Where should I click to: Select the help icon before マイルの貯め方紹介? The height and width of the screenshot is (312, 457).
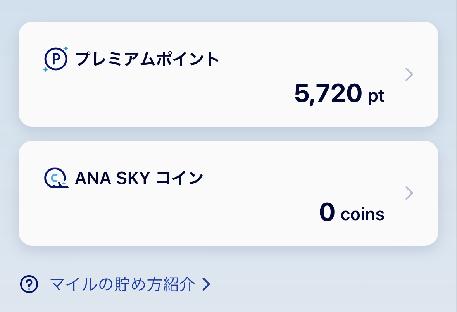(29, 284)
